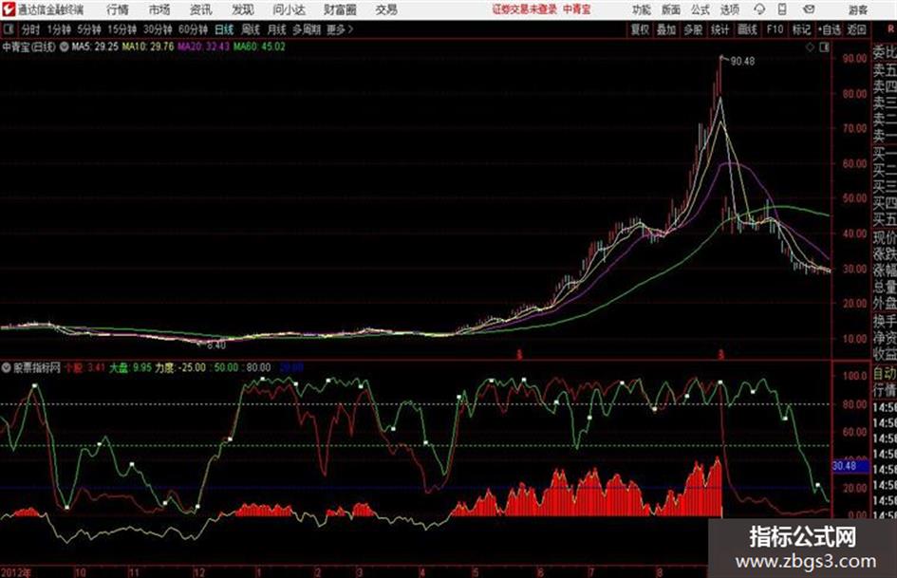Viewport: 897px width, 578px height.
Task: Click the 游客 account label
Action: tap(857, 9)
